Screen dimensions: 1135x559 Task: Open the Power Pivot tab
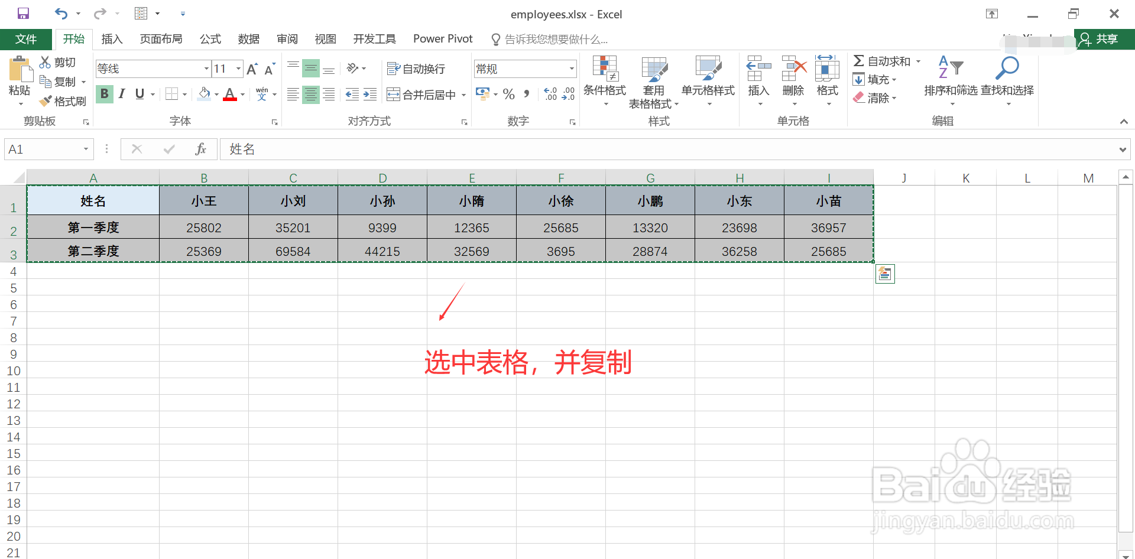[x=442, y=39]
